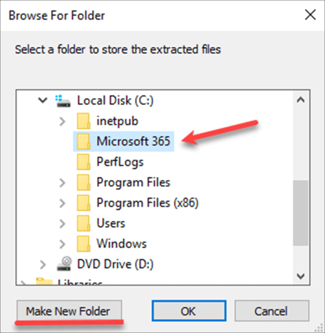Confirm selection with the OK button
The height and width of the screenshot is (333, 325).
coord(189,311)
